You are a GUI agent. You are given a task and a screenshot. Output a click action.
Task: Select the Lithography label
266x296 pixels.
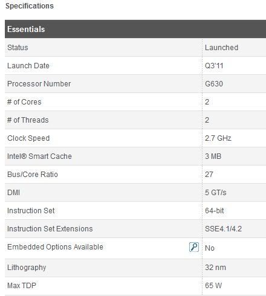(x=27, y=268)
